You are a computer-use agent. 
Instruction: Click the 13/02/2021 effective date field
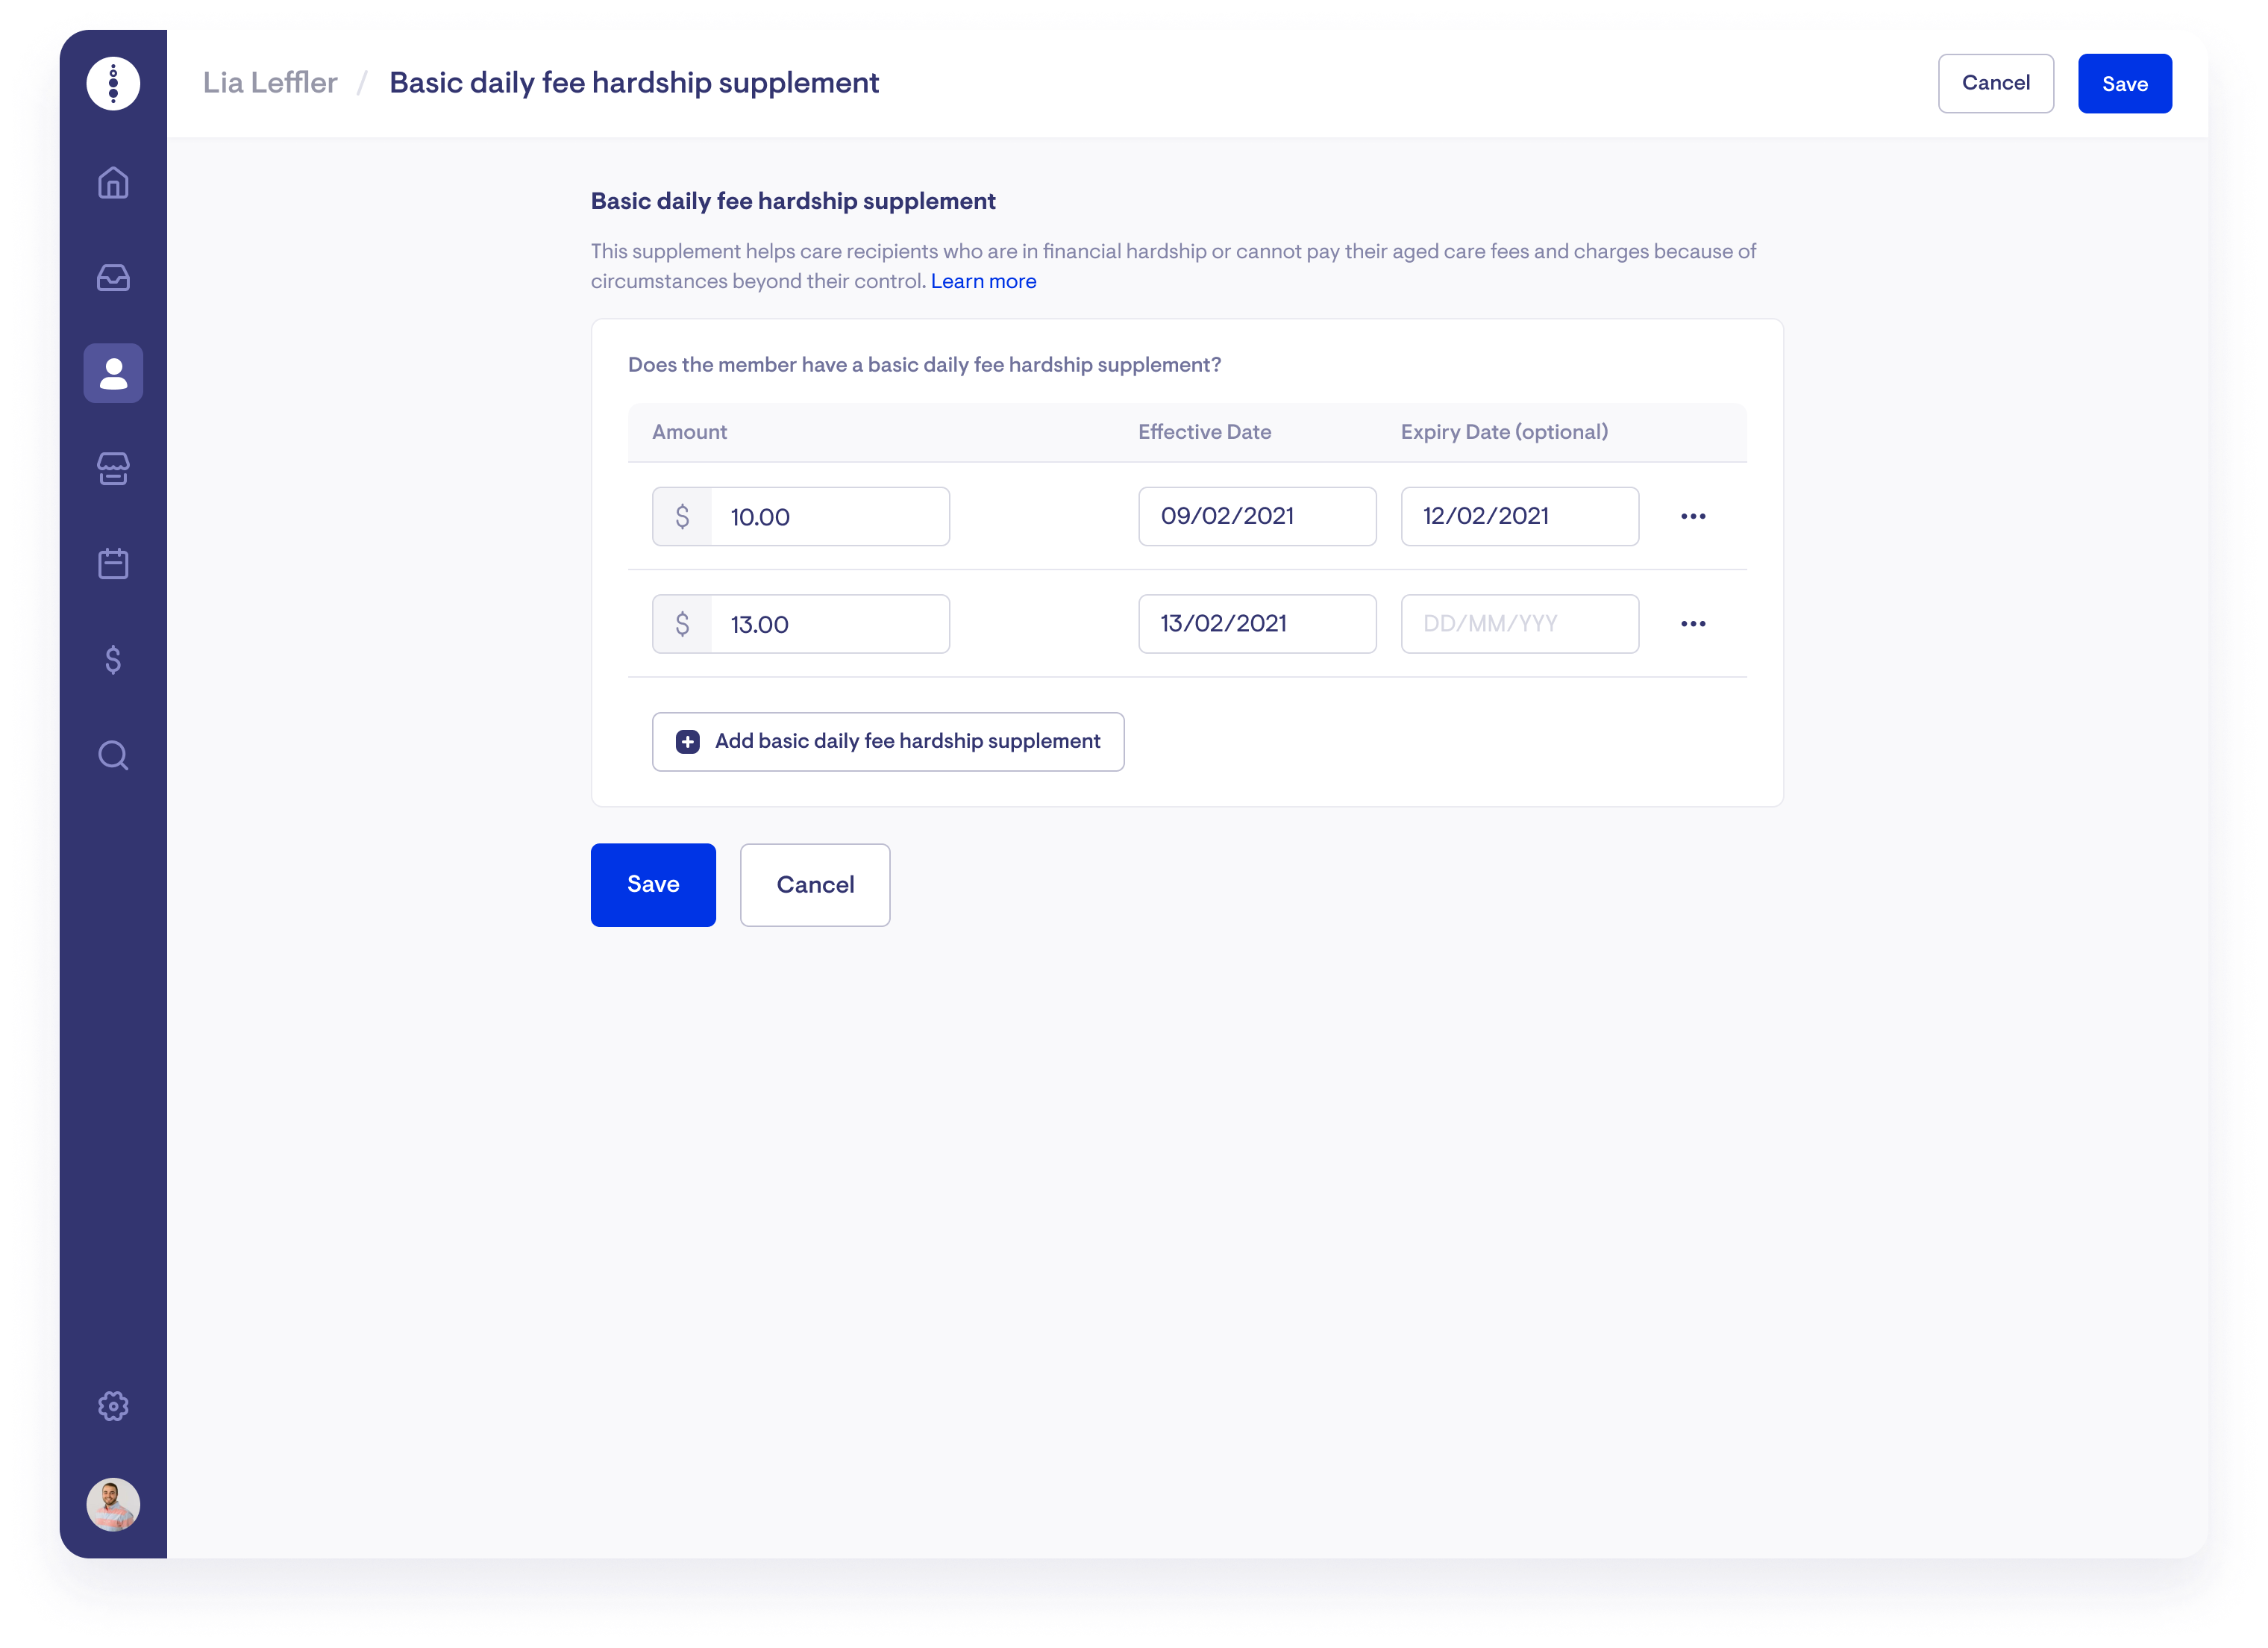coord(1256,623)
